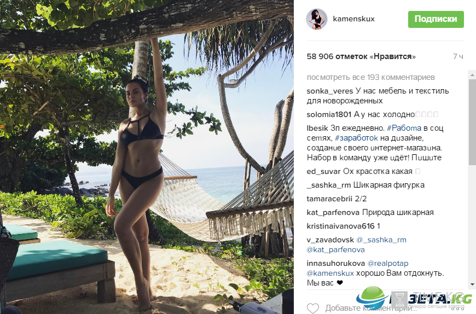Click the scrollbar up arrow

[x=473, y=74]
